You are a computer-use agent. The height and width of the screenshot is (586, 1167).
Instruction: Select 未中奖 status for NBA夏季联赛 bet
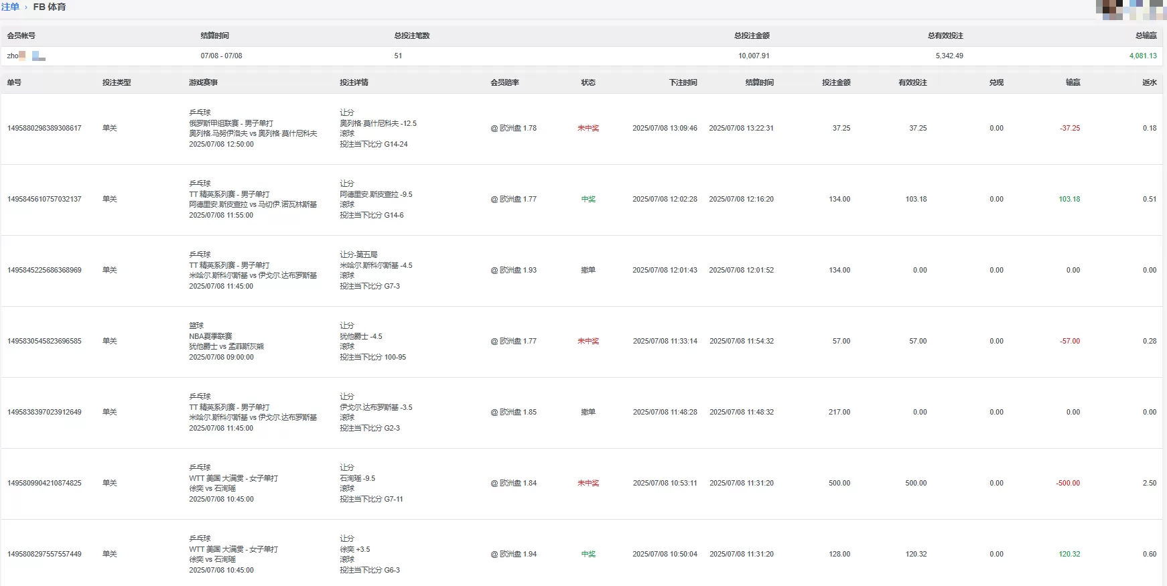[588, 341]
